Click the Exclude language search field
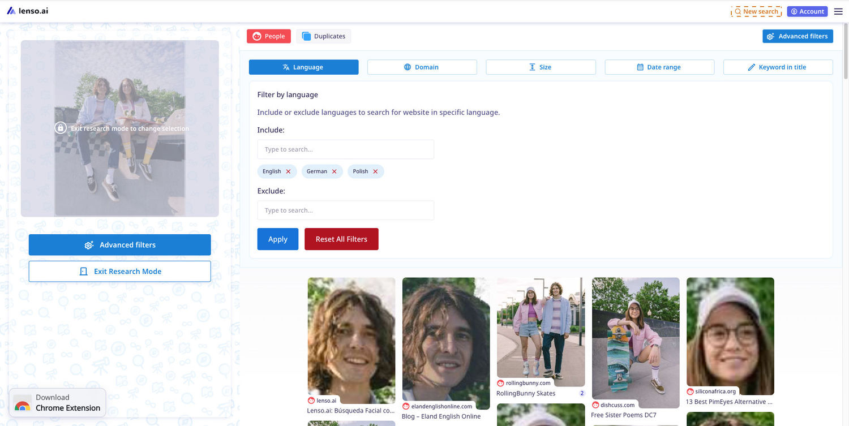 tap(345, 210)
